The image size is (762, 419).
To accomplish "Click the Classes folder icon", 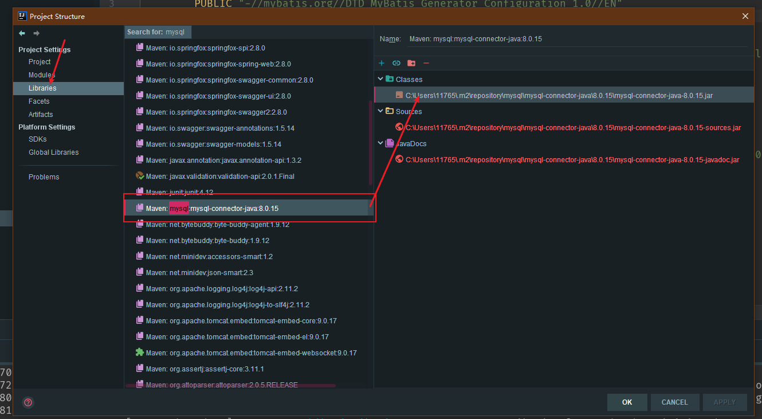I will 390,79.
